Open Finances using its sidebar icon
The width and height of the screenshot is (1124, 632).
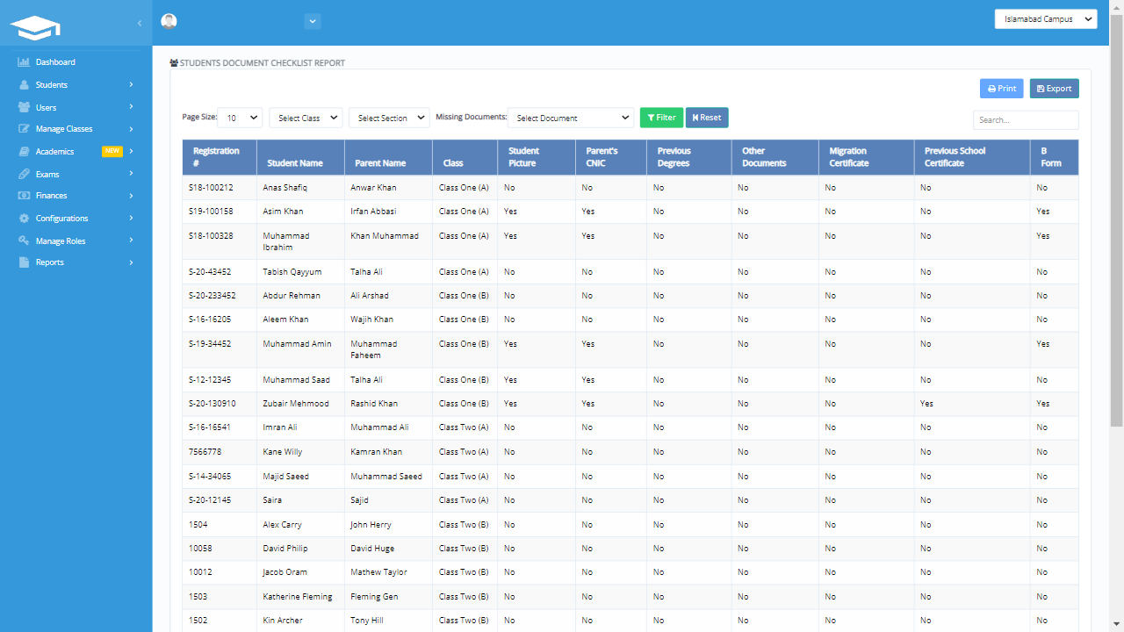22,195
